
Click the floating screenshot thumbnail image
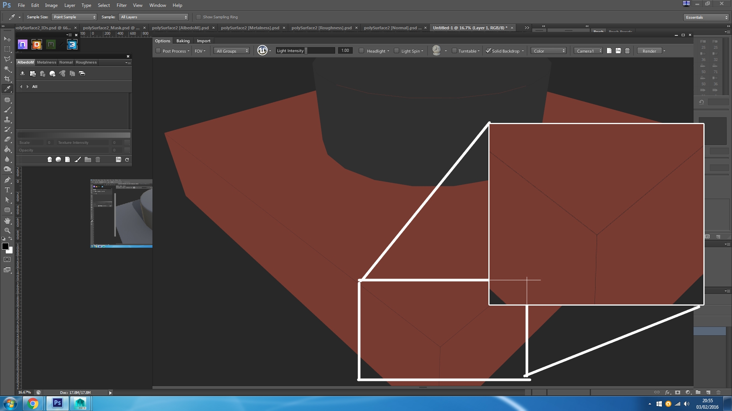tap(121, 213)
